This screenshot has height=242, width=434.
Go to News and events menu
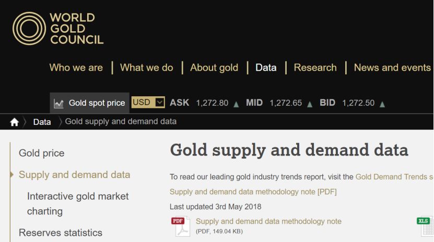click(x=392, y=68)
